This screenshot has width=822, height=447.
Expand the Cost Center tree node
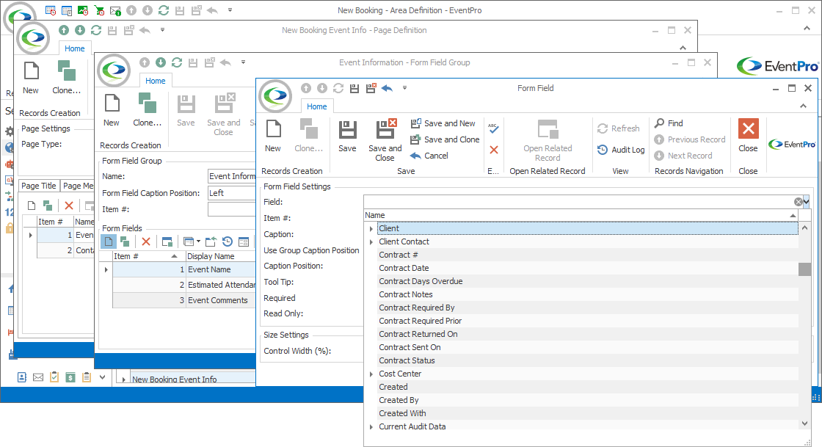[x=371, y=374]
